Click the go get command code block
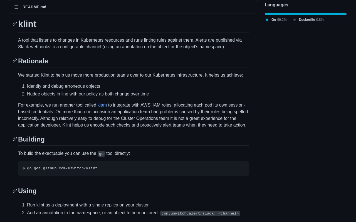Image resolution: width=356 pixels, height=222 pixels. pyautogui.click(x=133, y=168)
